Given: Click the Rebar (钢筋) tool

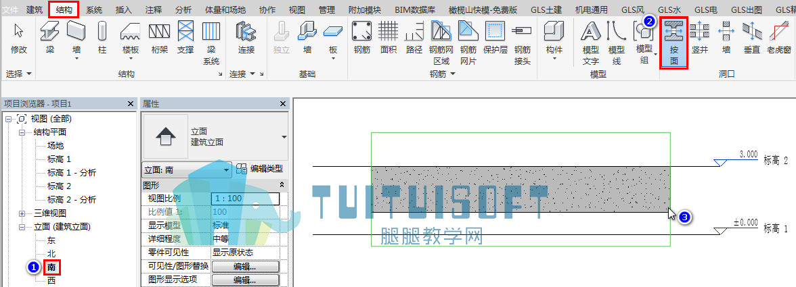Looking at the screenshot, I should point(362,38).
